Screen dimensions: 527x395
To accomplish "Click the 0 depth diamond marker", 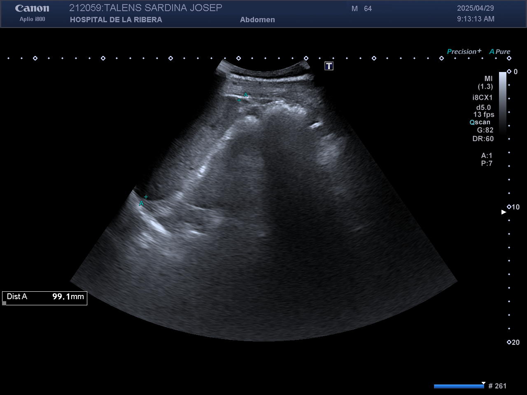I will click(x=509, y=72).
